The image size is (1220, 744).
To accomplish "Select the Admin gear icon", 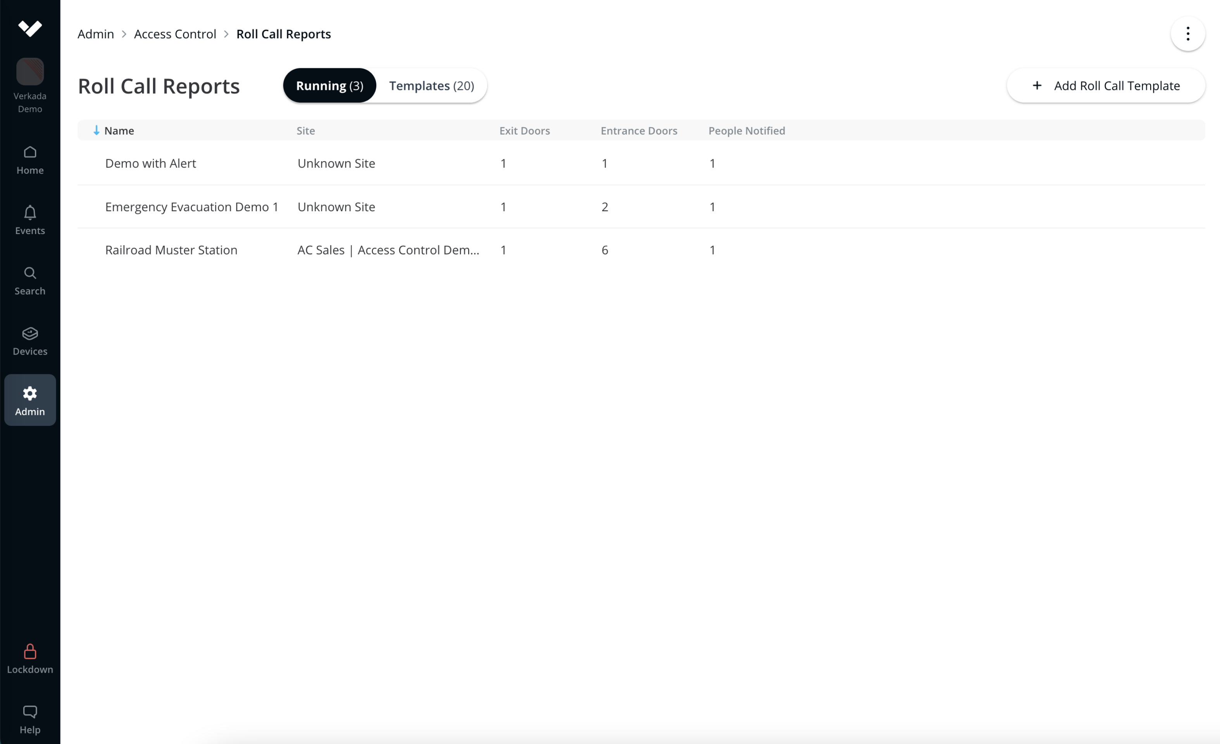I will 30,394.
